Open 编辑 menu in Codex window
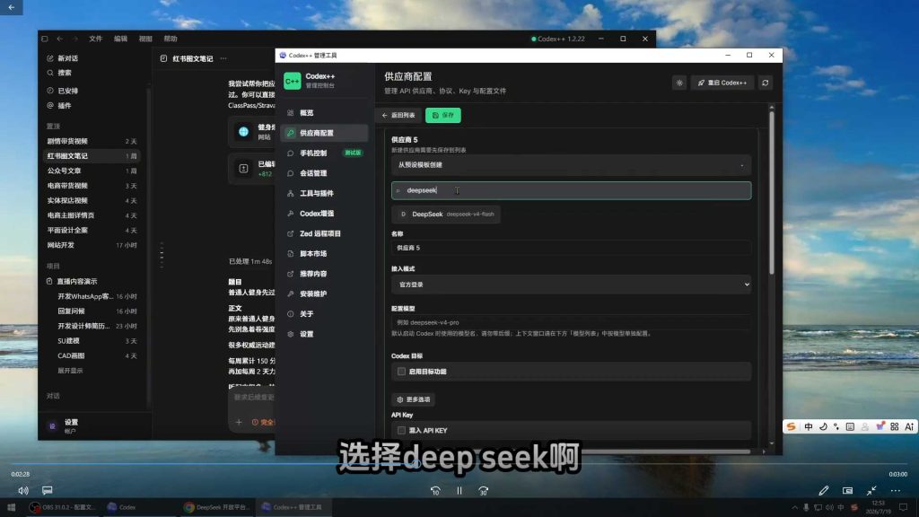The height and width of the screenshot is (517, 919). click(121, 39)
